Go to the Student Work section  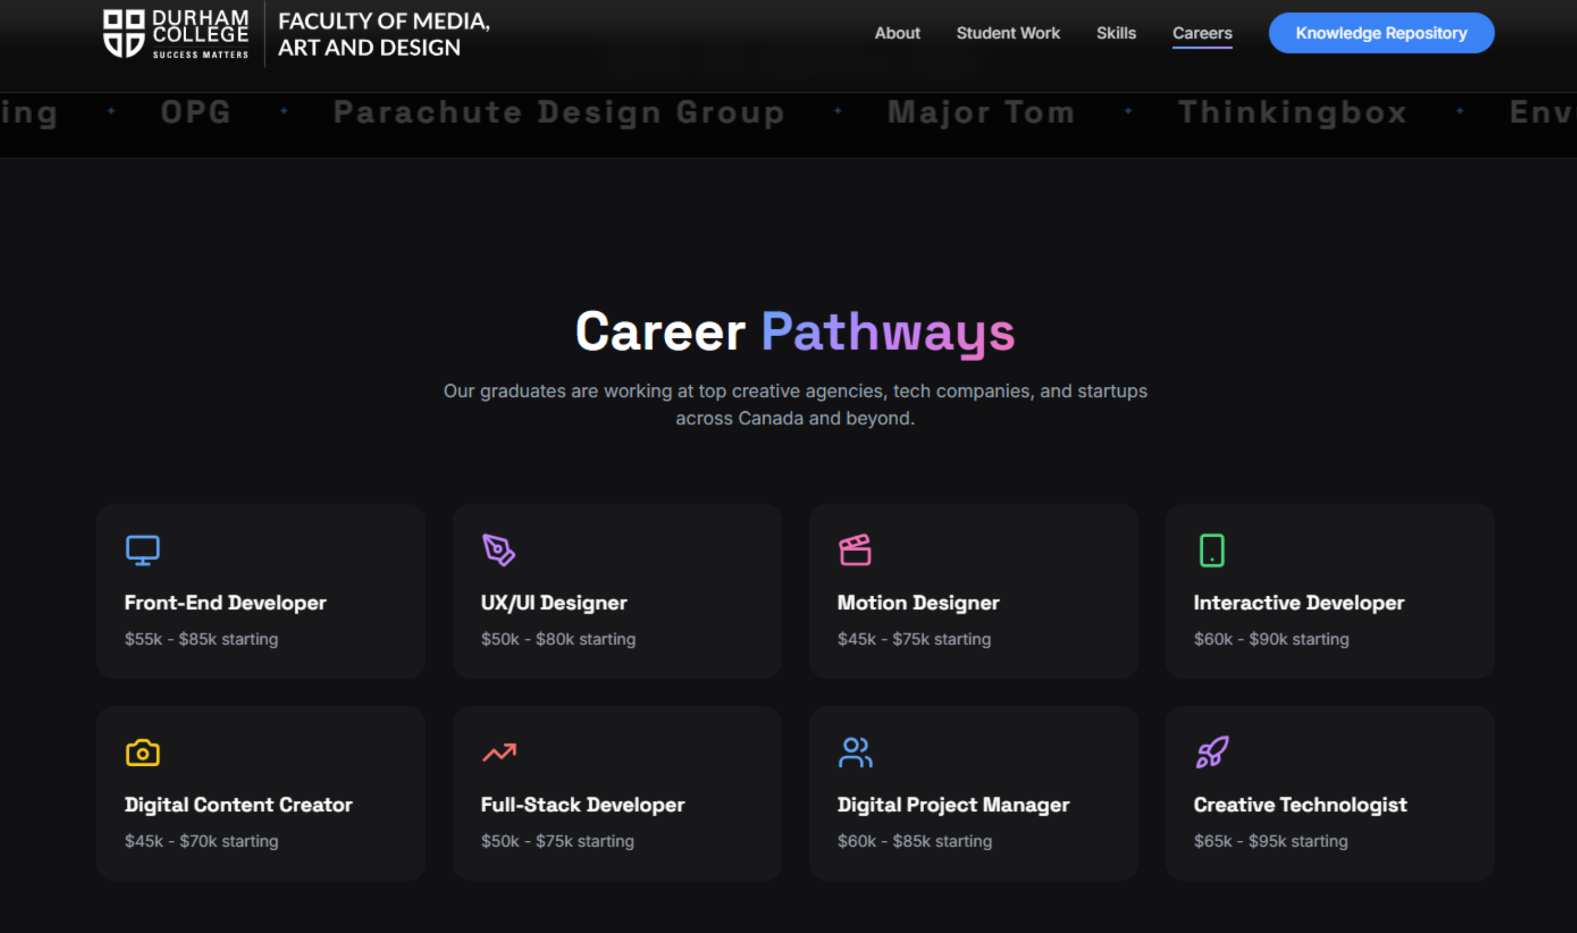point(1008,33)
